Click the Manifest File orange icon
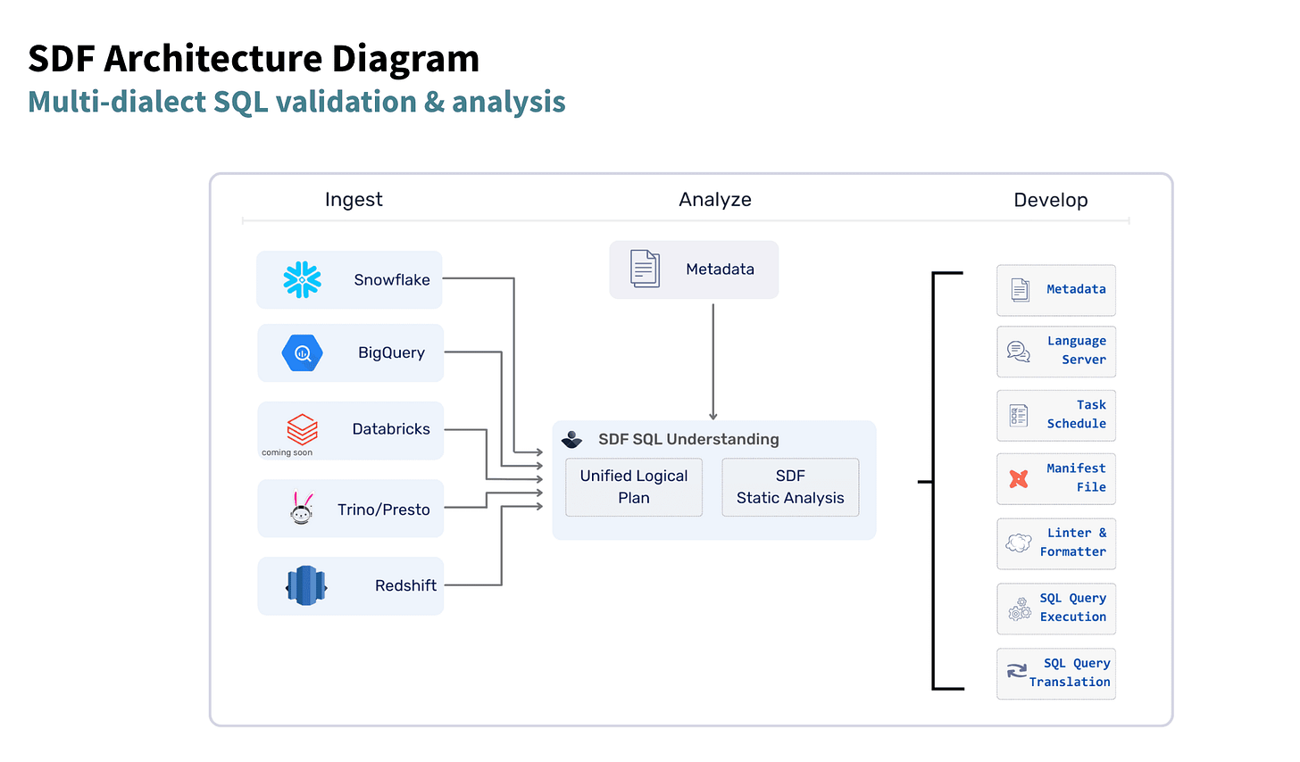 point(1019,478)
